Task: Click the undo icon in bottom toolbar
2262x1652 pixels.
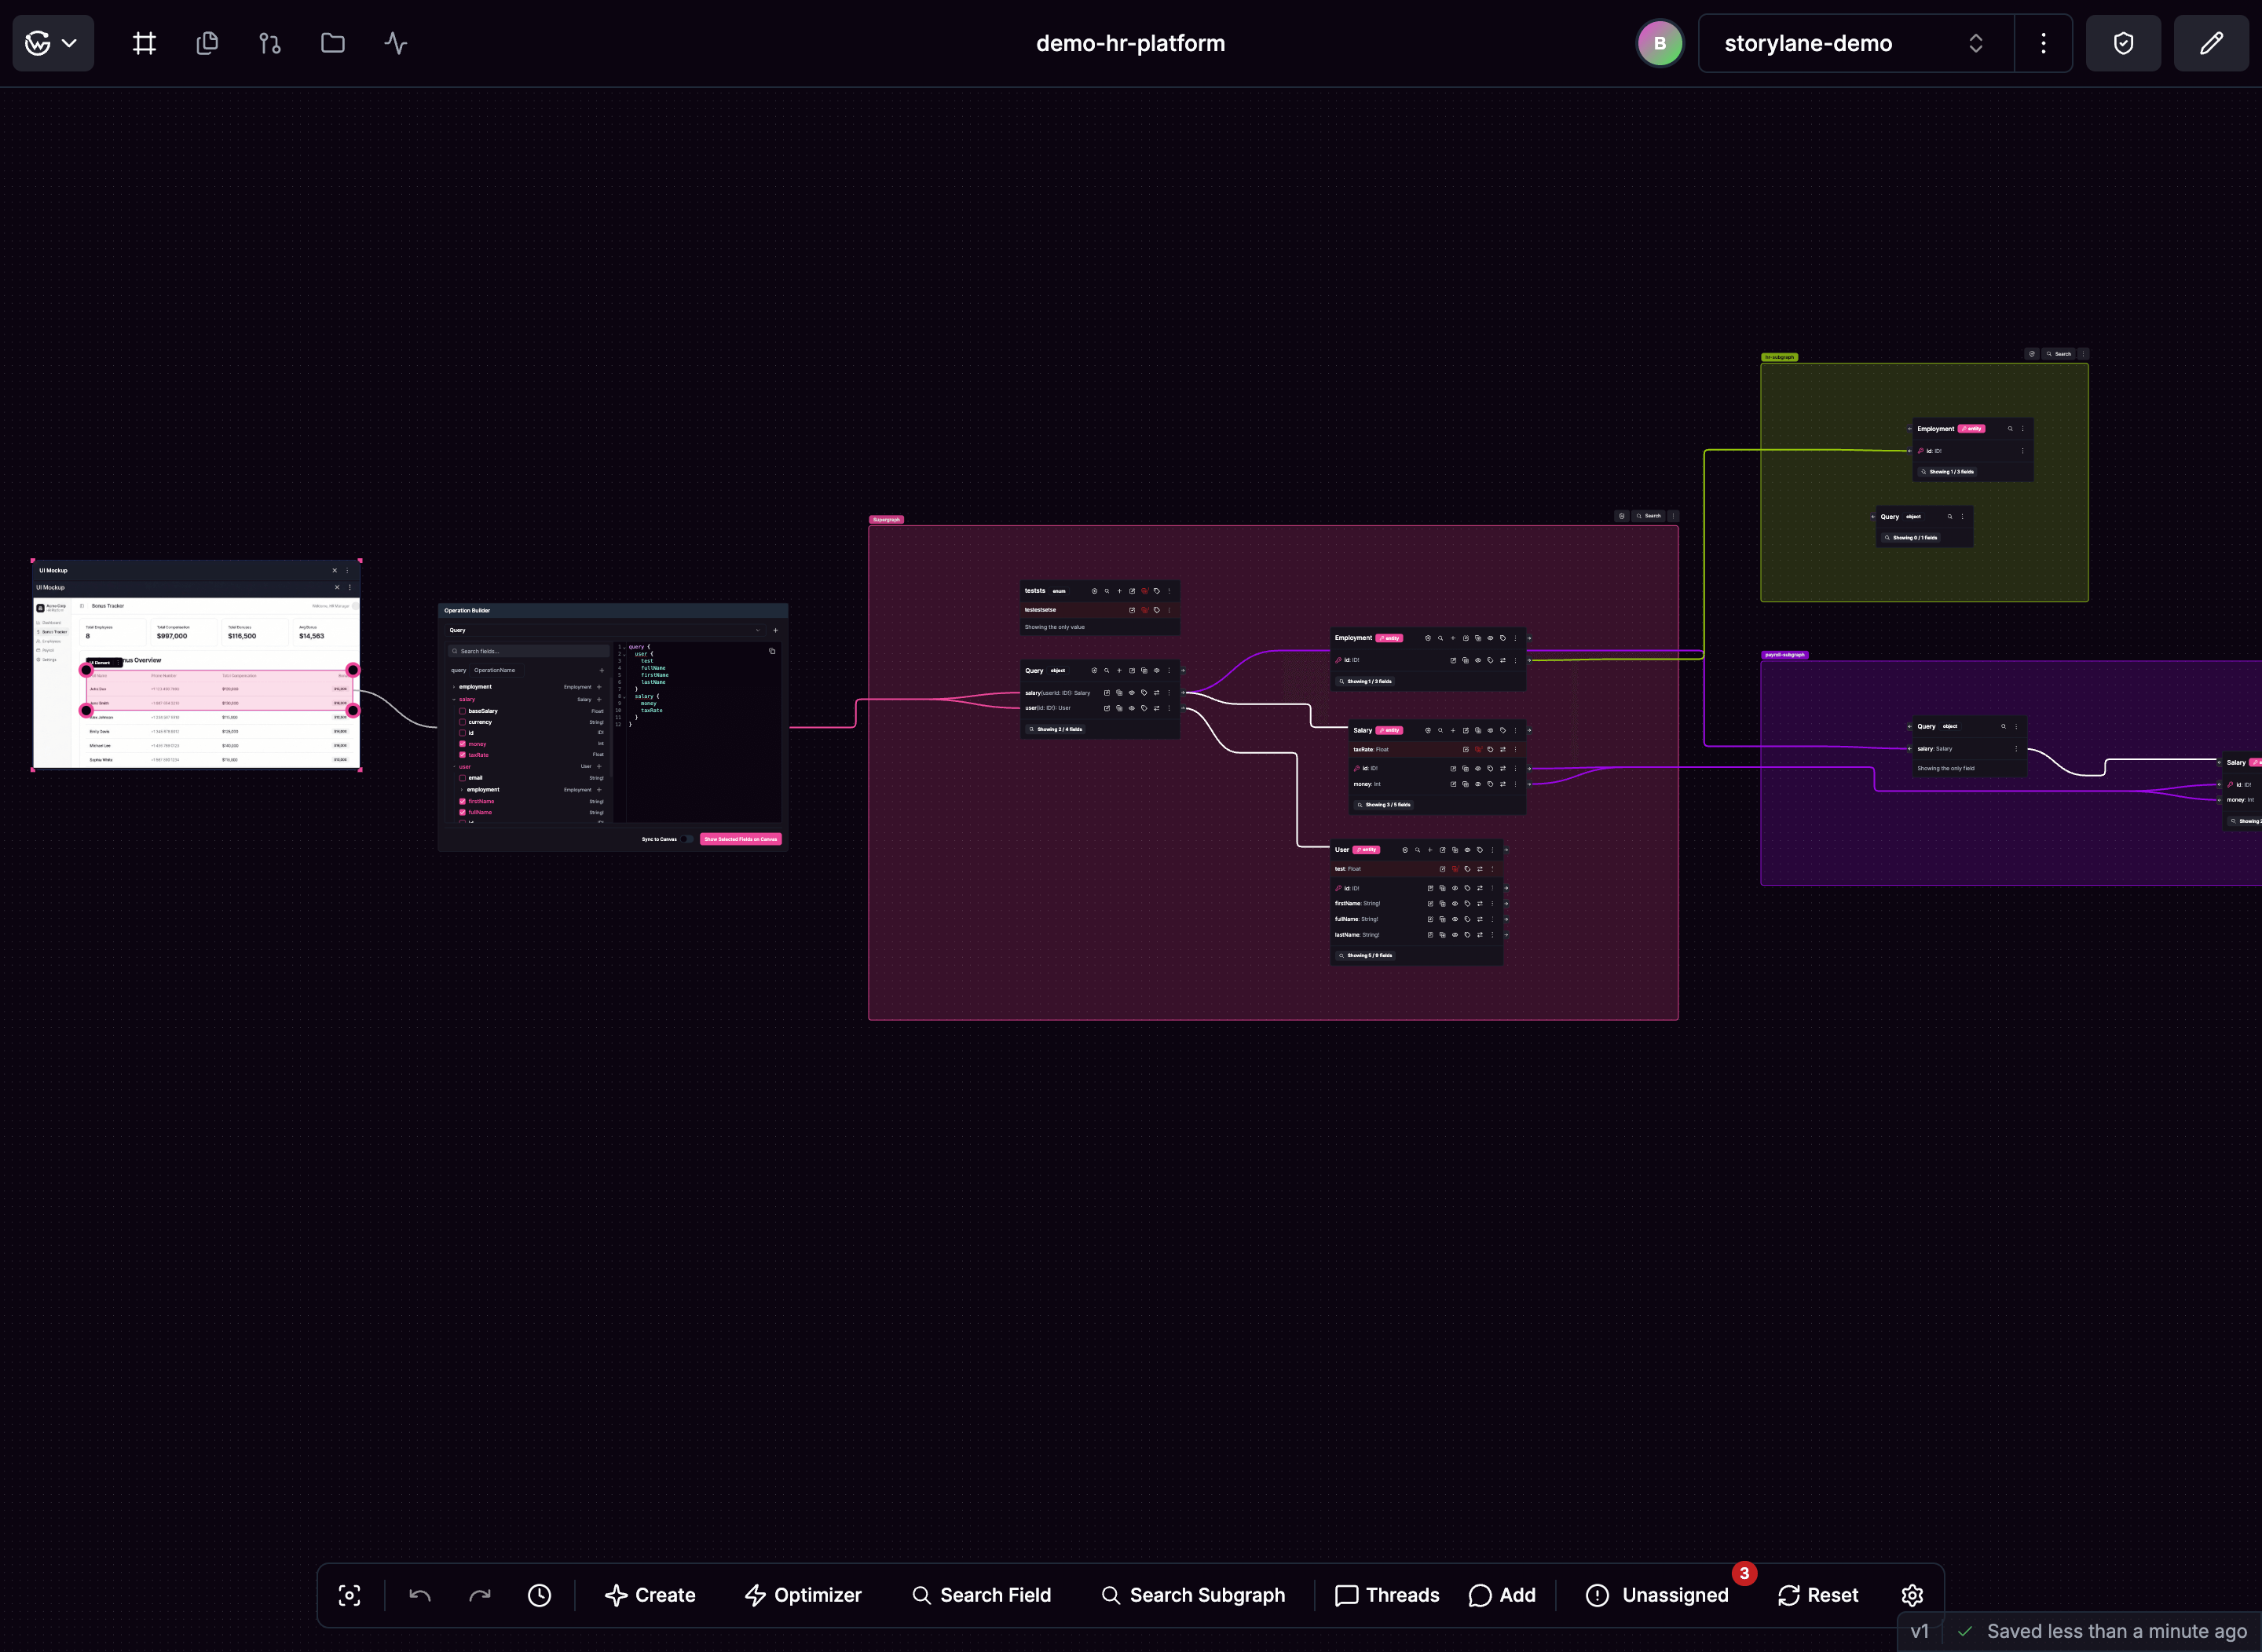Action: click(x=420, y=1595)
